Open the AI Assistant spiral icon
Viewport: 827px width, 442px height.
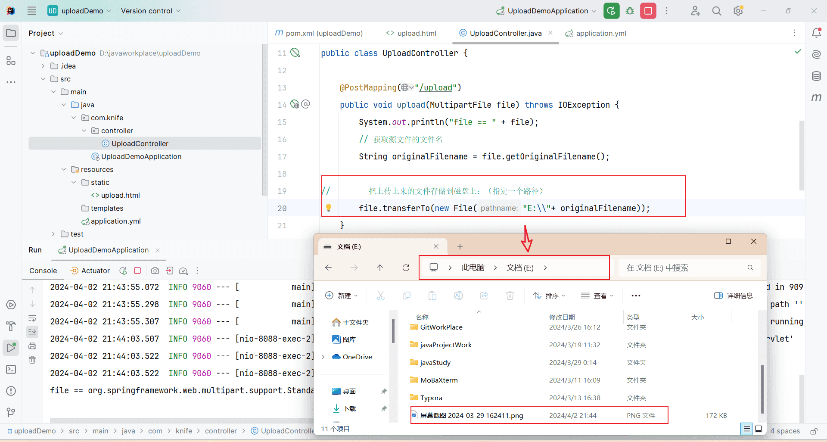pyautogui.click(x=816, y=54)
